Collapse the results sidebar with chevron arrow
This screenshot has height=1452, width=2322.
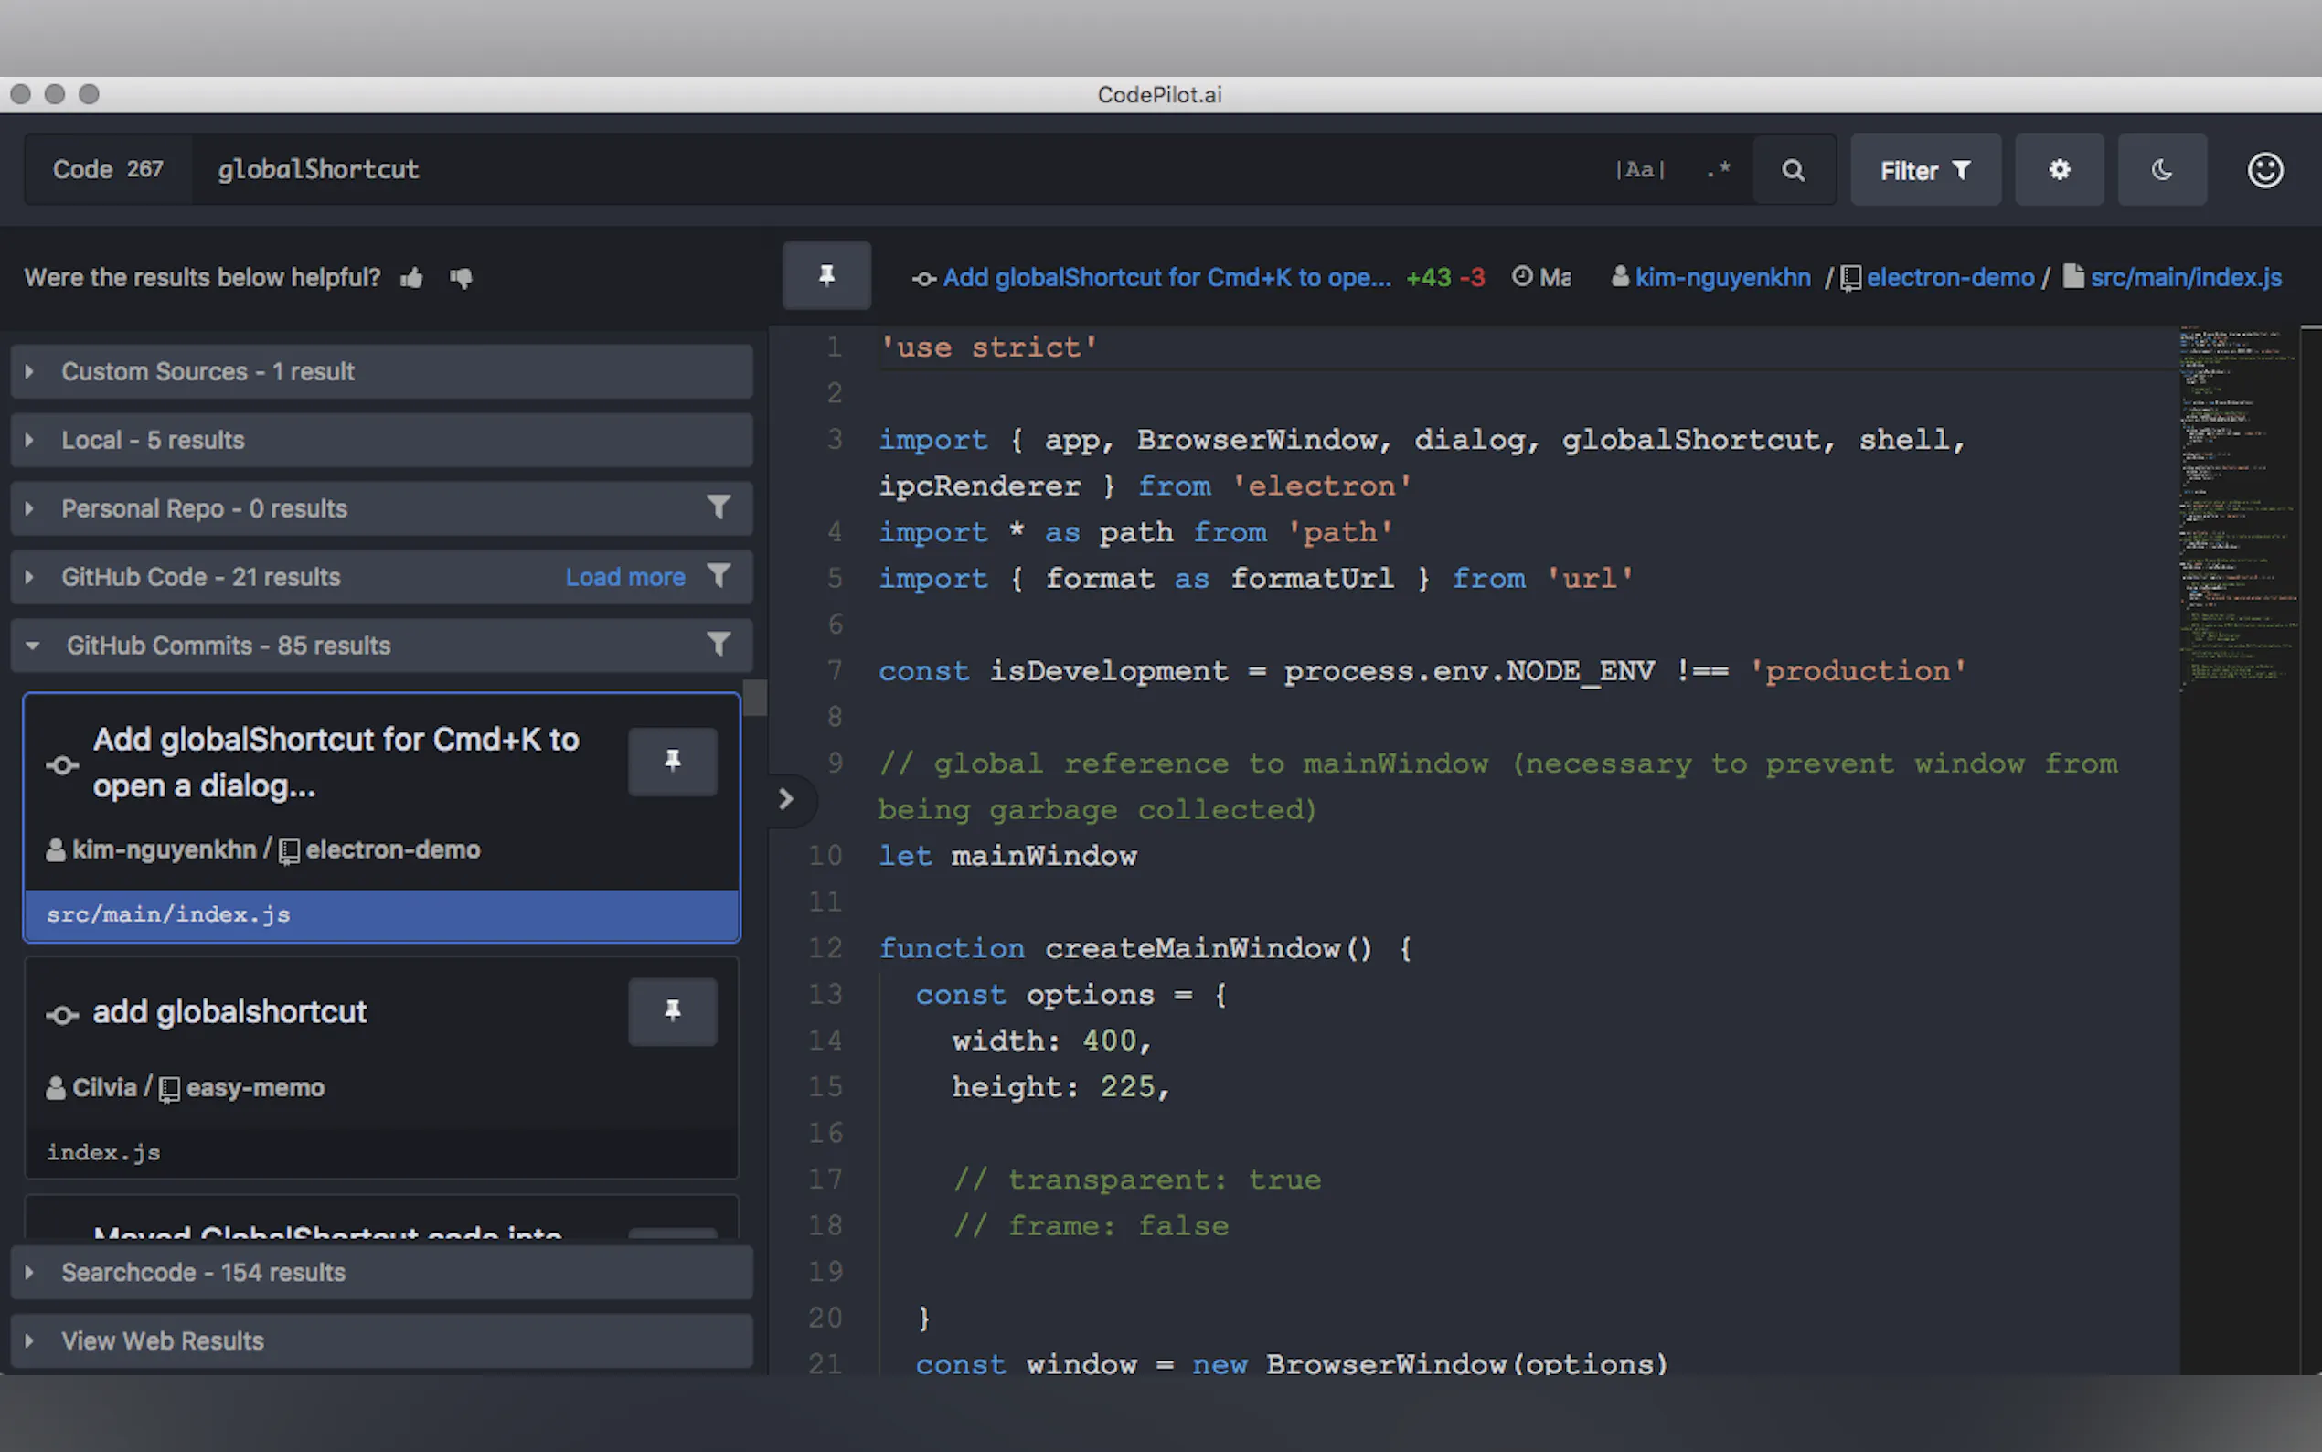tap(786, 799)
